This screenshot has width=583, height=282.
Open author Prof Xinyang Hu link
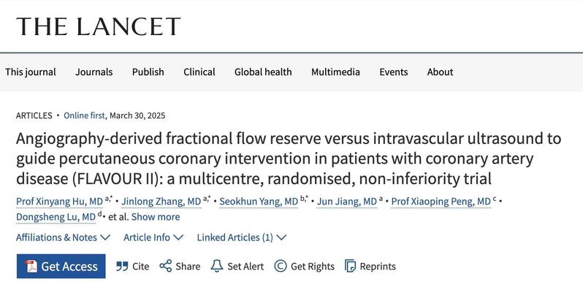click(x=59, y=202)
